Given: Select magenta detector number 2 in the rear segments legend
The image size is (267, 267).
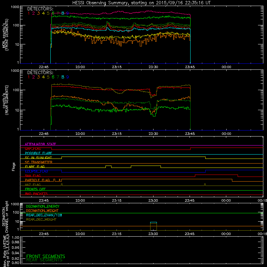Looking at the screenshot, I should pyautogui.click(x=34, y=77).
